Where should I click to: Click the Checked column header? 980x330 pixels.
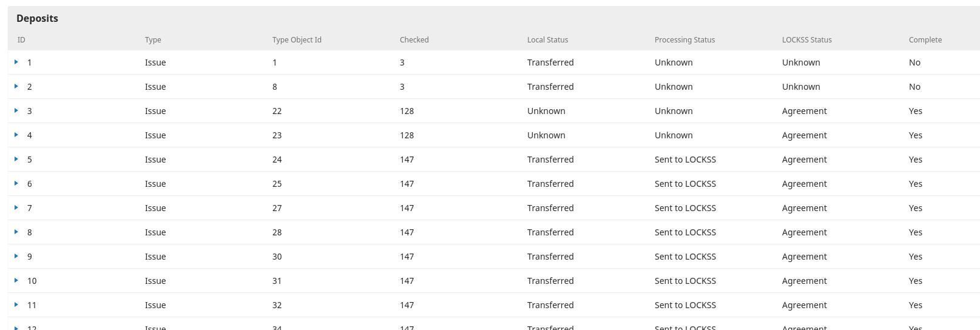coord(414,40)
